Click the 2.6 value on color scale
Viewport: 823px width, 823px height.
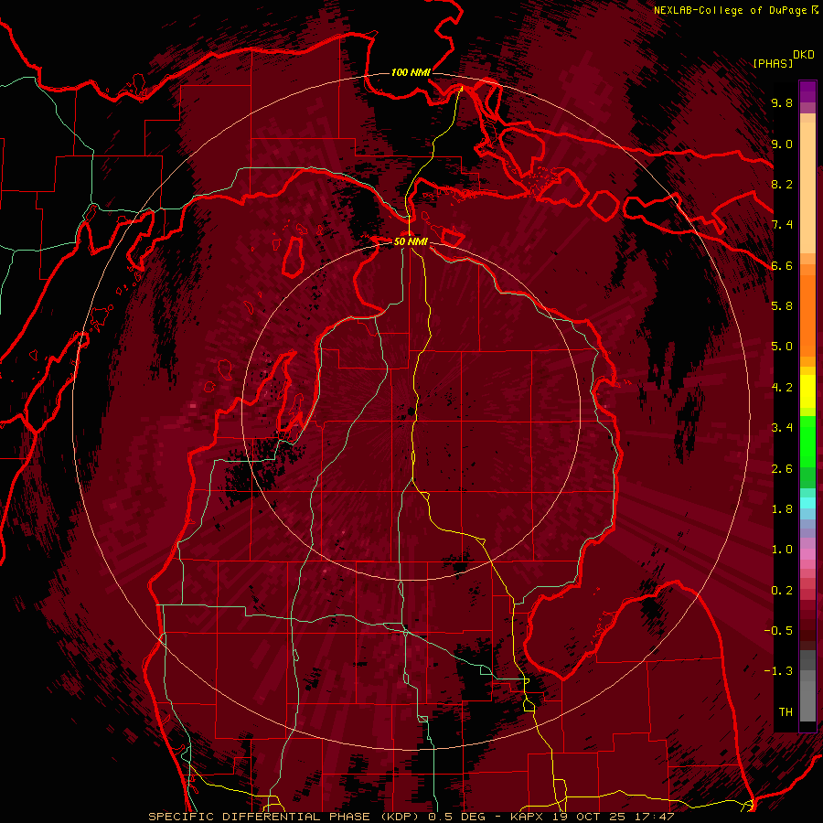click(782, 469)
